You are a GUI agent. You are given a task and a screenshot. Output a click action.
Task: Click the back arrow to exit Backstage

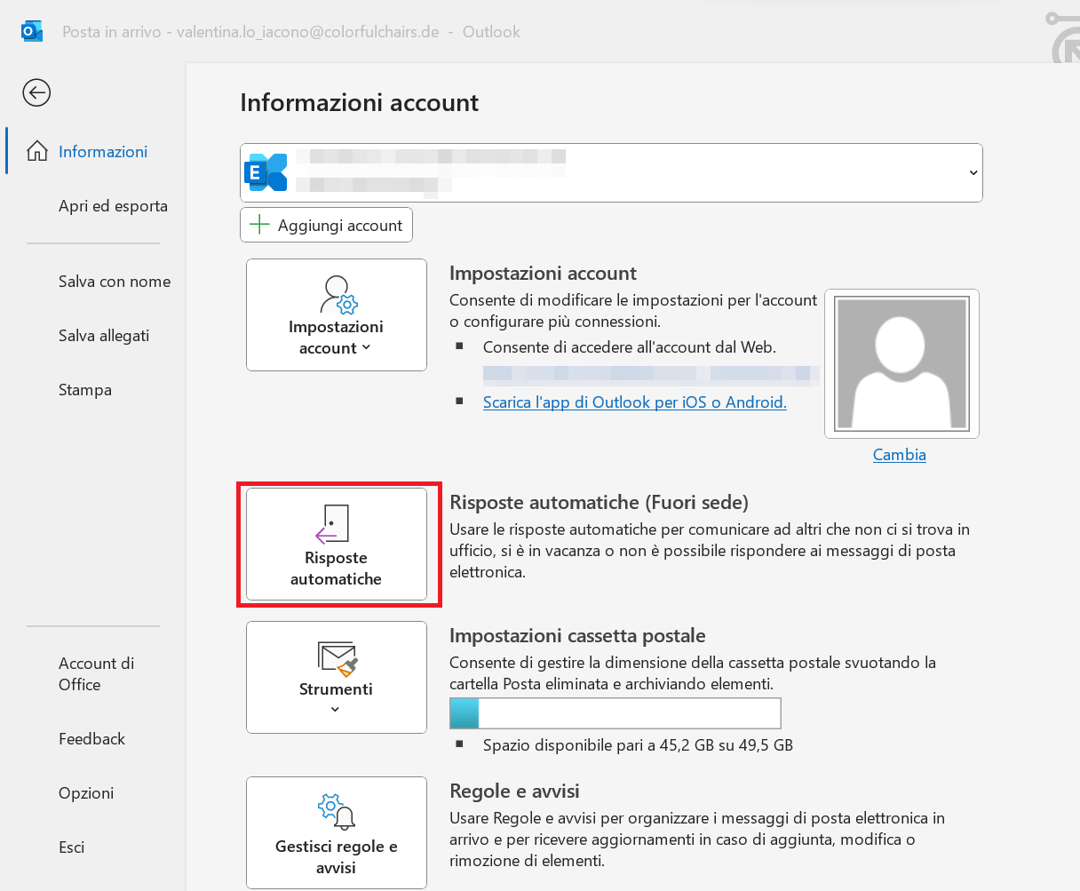pos(36,92)
